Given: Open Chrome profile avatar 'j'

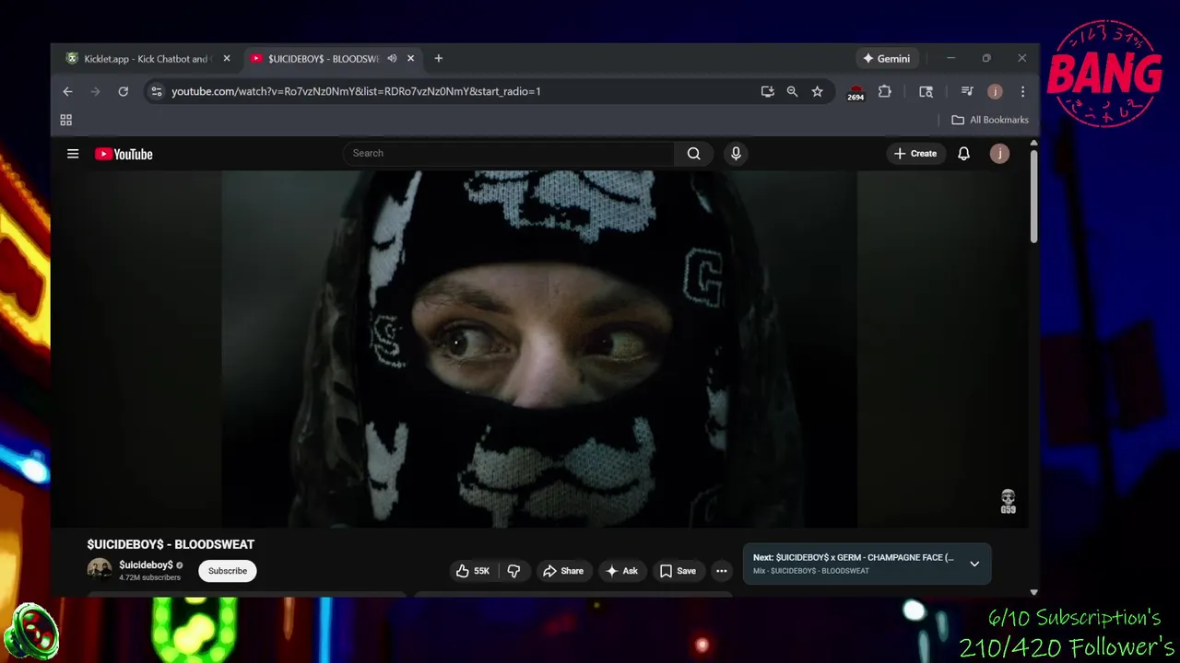Looking at the screenshot, I should coord(995,91).
